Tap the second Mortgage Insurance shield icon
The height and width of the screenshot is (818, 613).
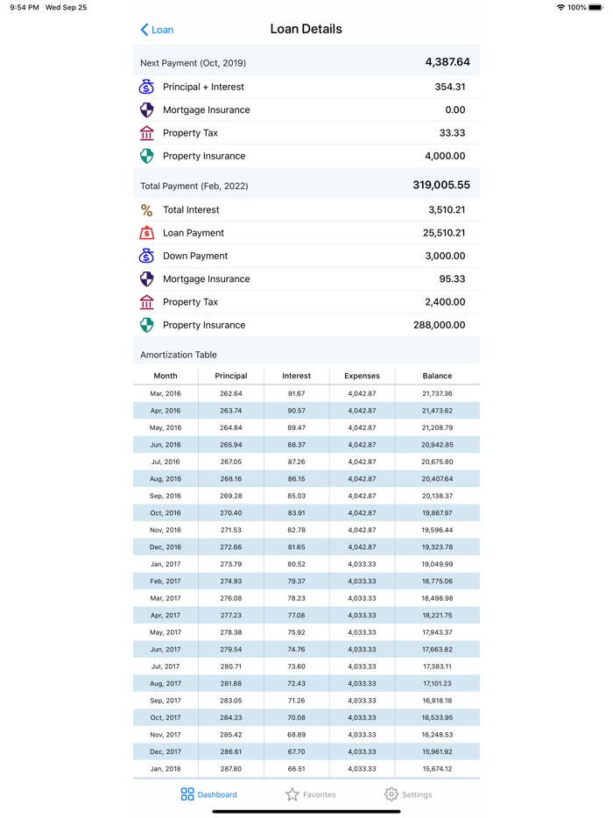tap(149, 279)
